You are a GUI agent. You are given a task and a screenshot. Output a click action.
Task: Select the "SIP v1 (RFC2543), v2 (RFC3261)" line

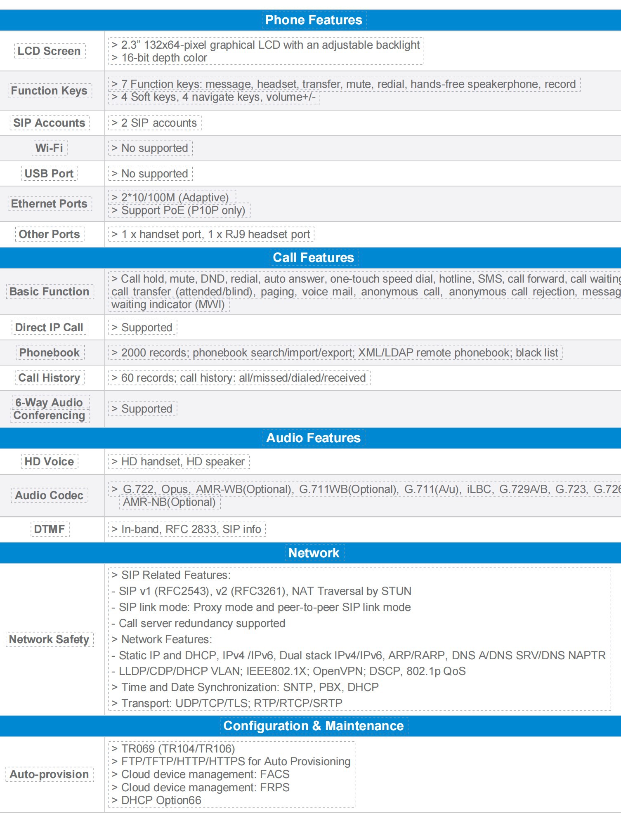[x=261, y=591]
